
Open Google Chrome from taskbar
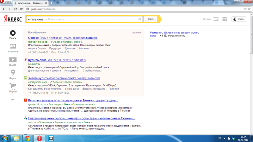pos(28,139)
